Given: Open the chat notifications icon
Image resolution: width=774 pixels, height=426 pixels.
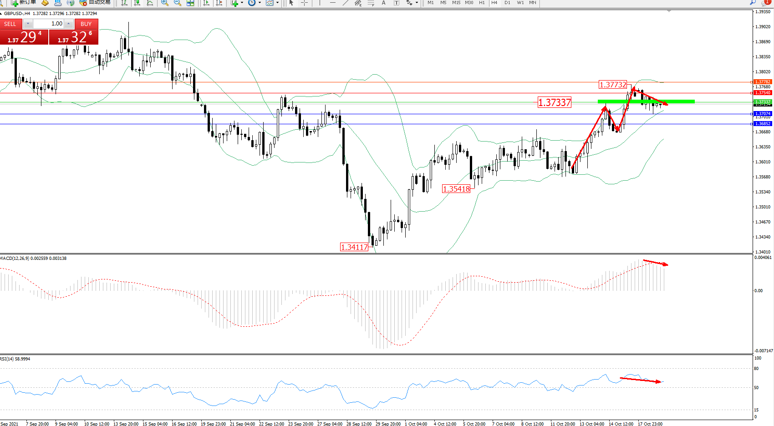Looking at the screenshot, I should point(766,3).
